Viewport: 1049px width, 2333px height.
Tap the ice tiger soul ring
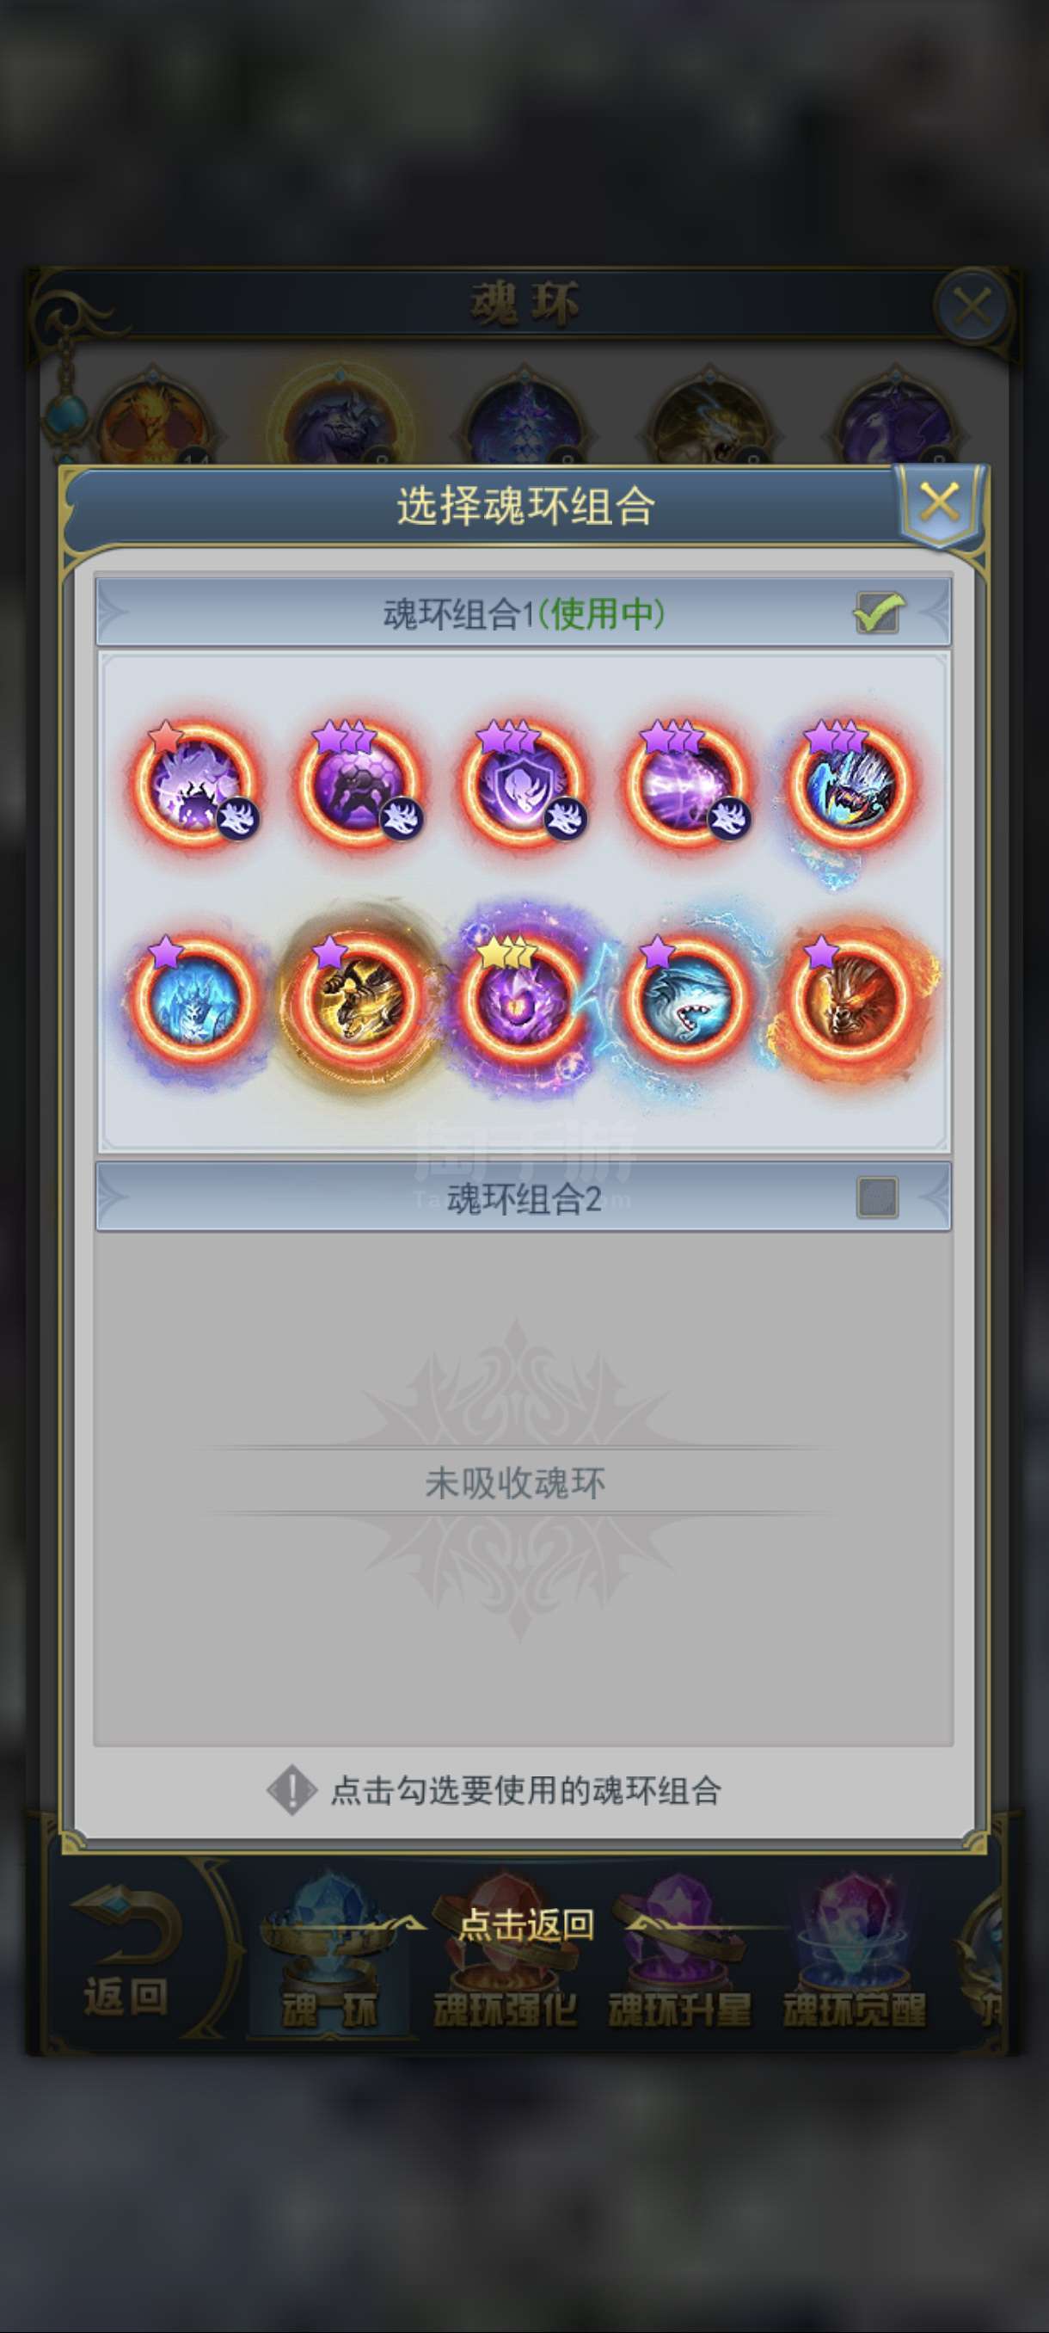(193, 996)
